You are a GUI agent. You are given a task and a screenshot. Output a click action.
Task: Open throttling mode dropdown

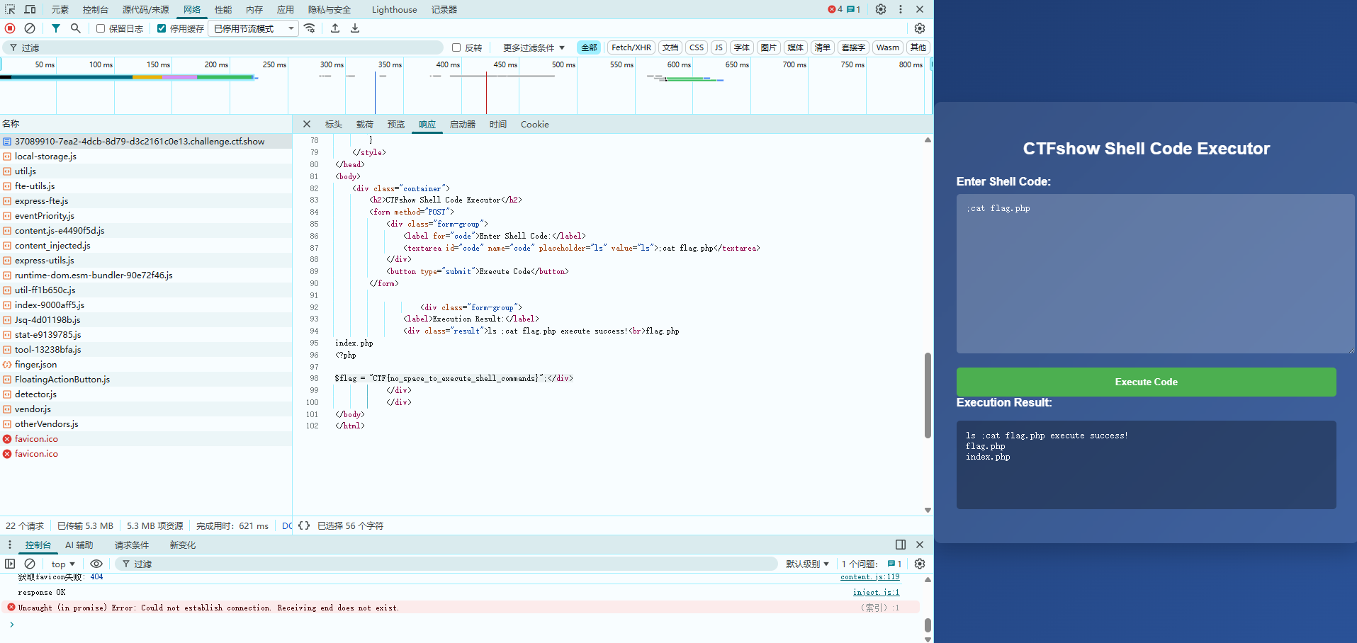pyautogui.click(x=254, y=28)
